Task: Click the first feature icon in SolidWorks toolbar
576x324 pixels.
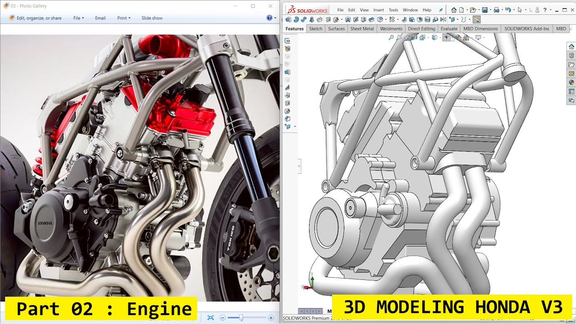Action: (x=288, y=19)
